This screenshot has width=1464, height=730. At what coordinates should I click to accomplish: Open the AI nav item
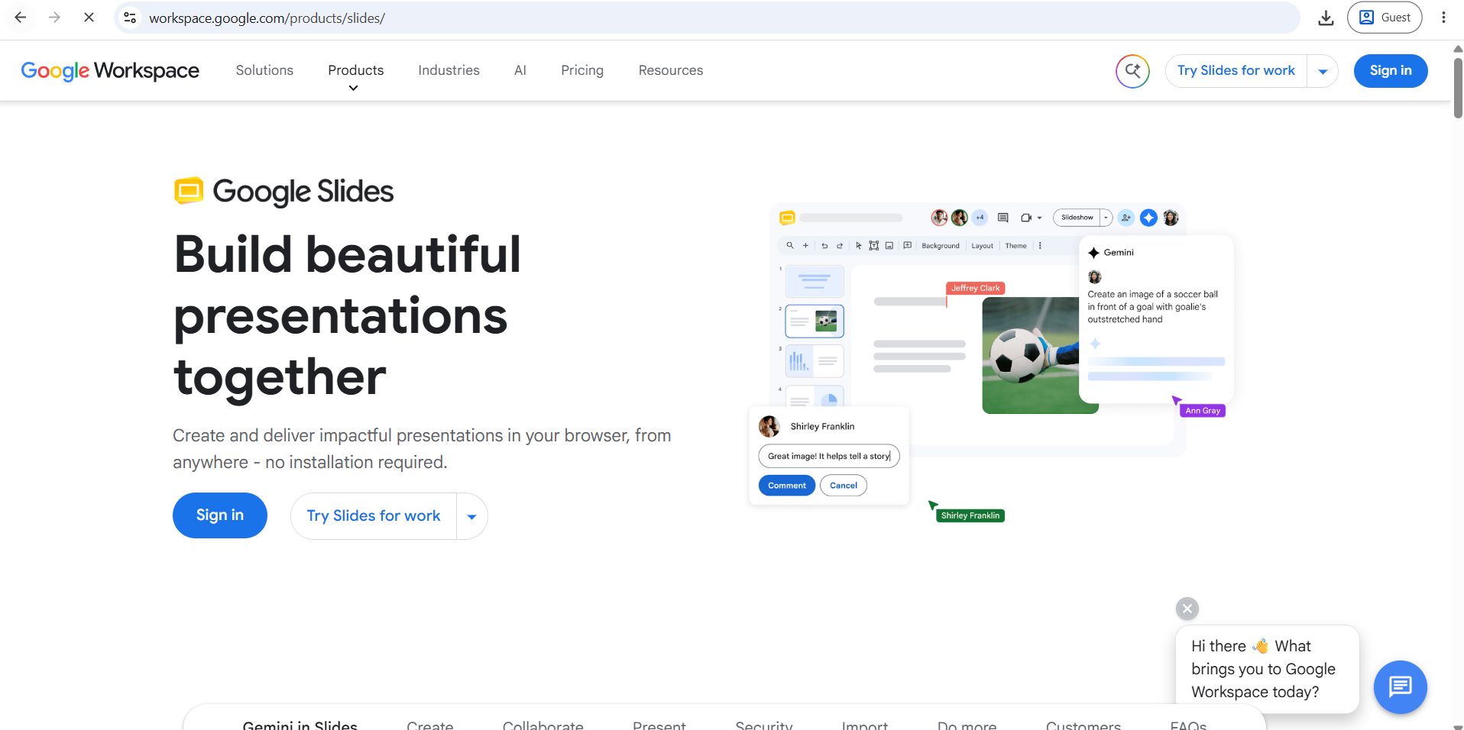coord(520,70)
